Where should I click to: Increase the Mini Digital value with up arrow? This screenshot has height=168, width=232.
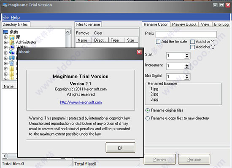point(187,75)
